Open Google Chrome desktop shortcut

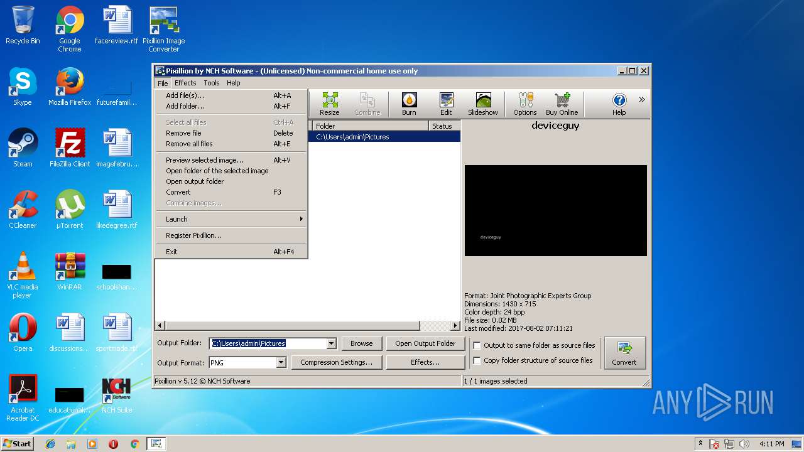[70, 30]
